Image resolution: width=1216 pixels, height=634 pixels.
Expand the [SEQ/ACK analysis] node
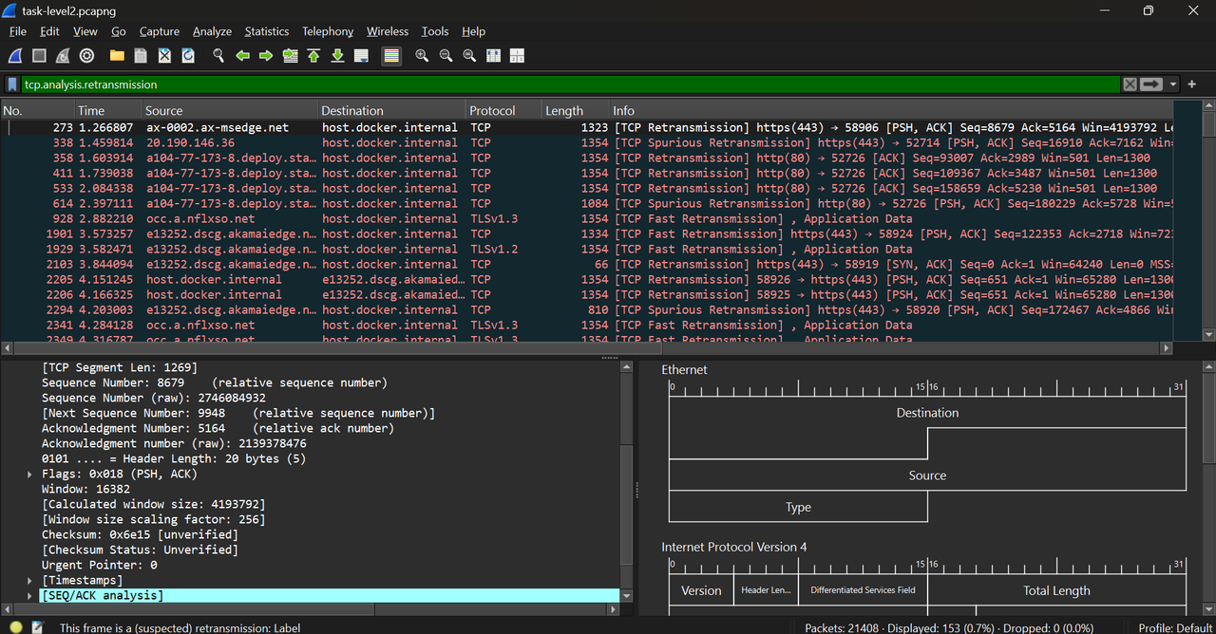coord(29,595)
